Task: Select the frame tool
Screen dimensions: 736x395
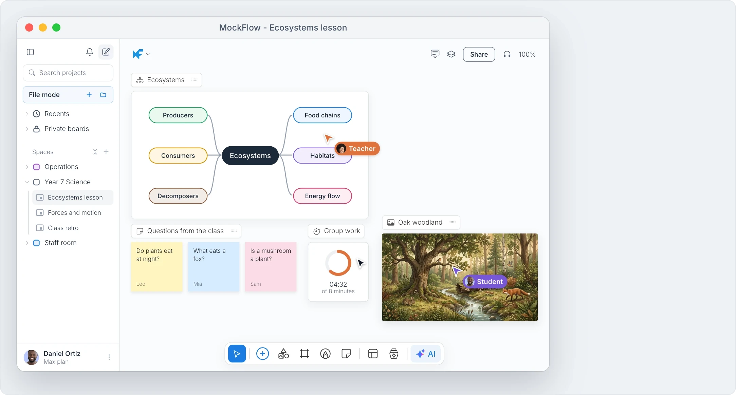Action: pos(305,354)
